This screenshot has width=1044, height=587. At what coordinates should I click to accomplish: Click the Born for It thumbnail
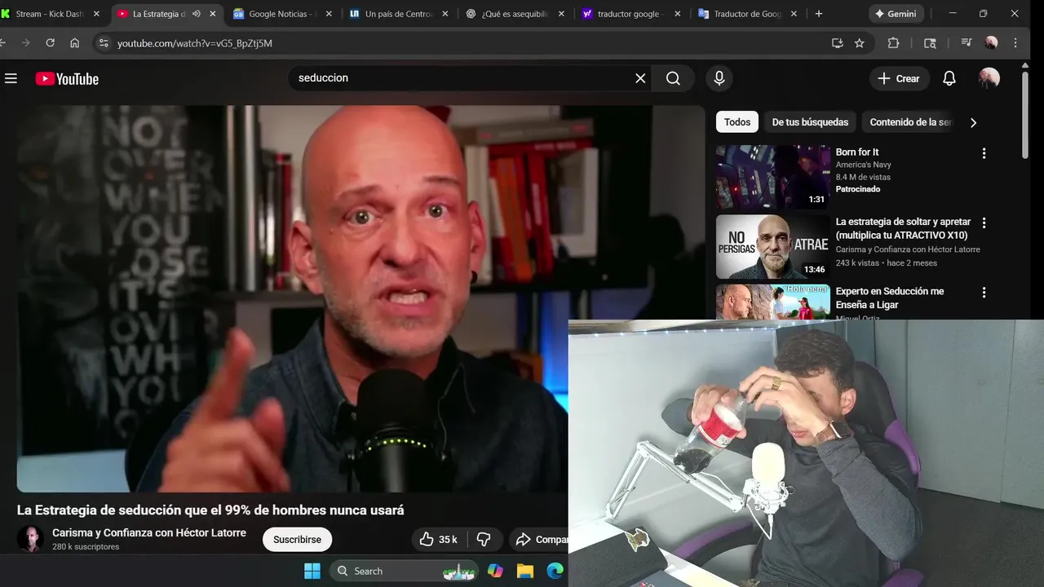click(773, 177)
